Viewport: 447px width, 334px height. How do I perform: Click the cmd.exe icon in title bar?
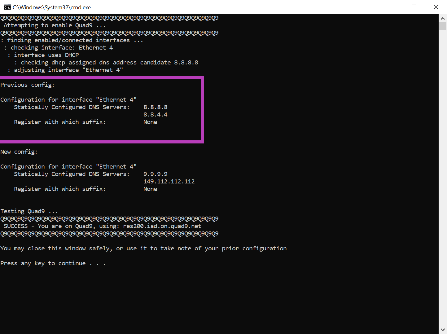pos(7,7)
